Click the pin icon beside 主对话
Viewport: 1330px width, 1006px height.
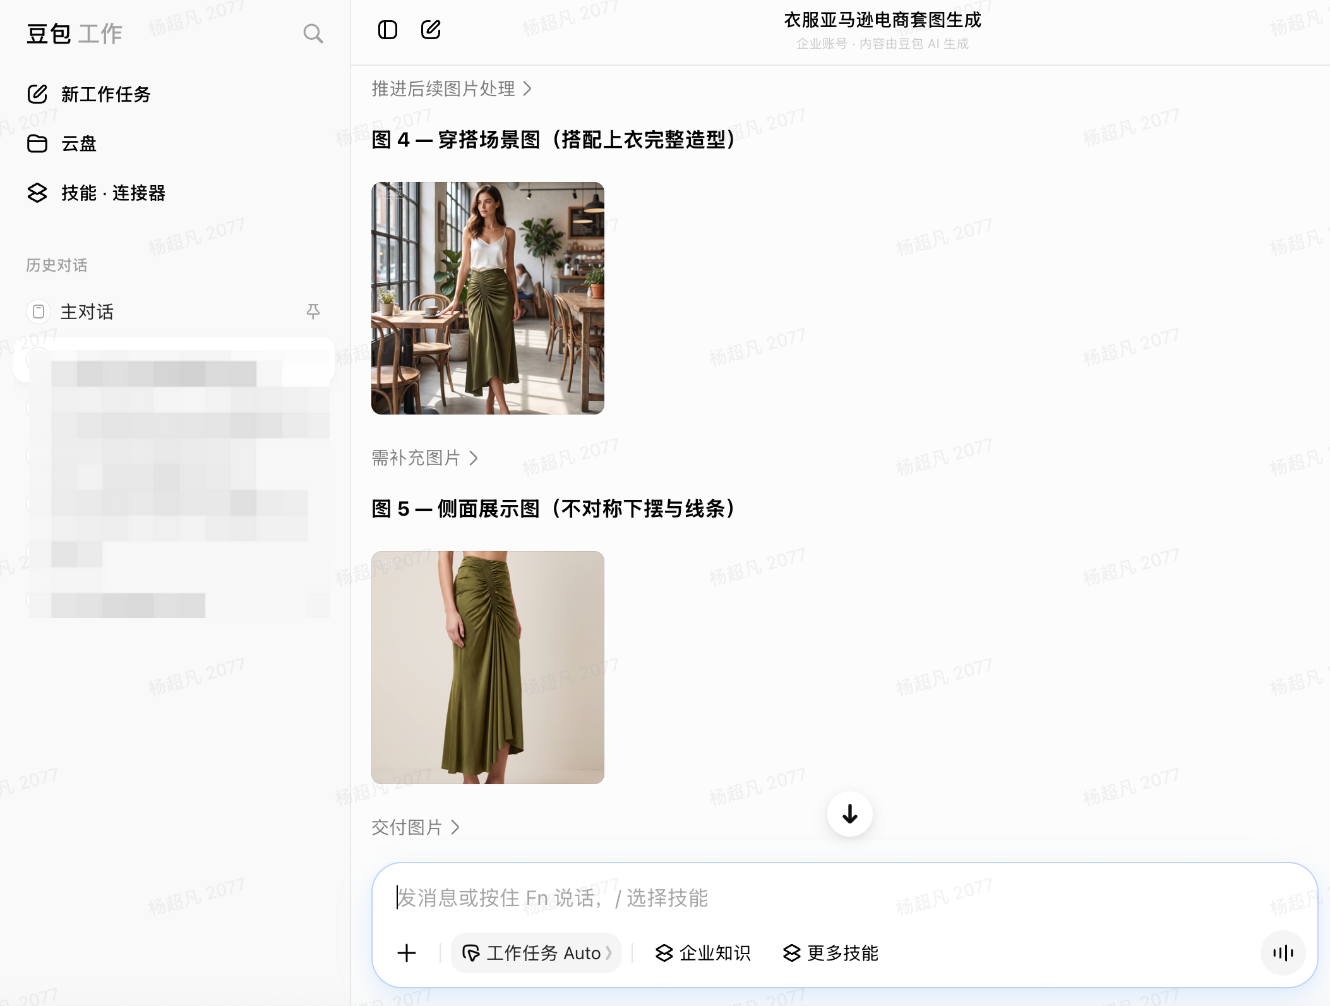313,311
